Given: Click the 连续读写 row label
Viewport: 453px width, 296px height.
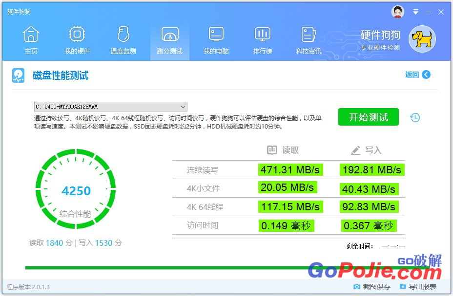Looking at the screenshot, I should tap(202, 170).
